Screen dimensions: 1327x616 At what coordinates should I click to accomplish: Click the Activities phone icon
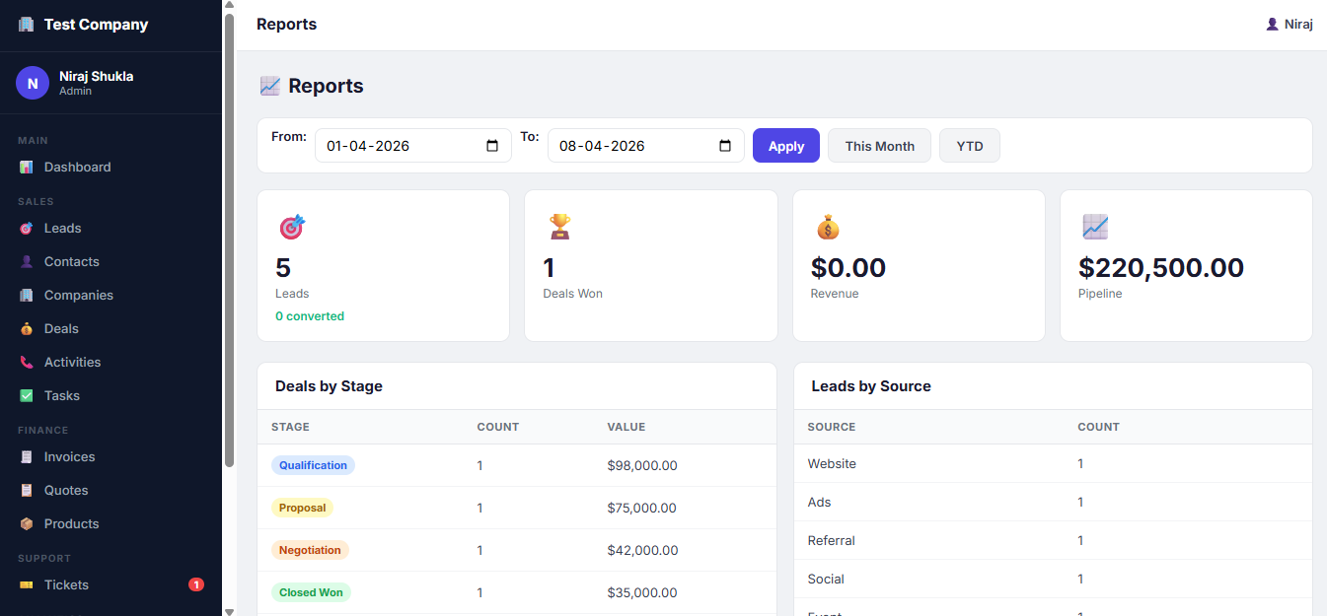click(x=27, y=363)
